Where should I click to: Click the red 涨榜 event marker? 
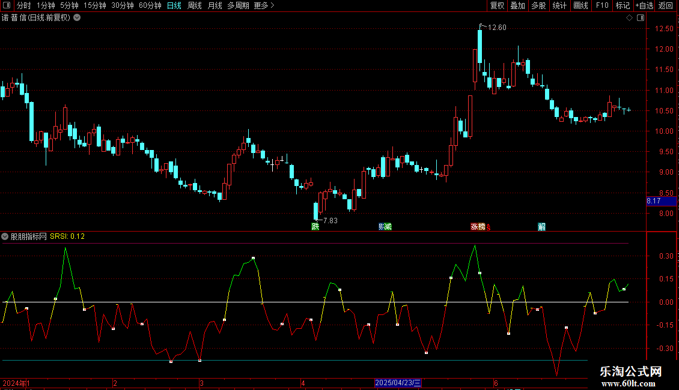[478, 227]
